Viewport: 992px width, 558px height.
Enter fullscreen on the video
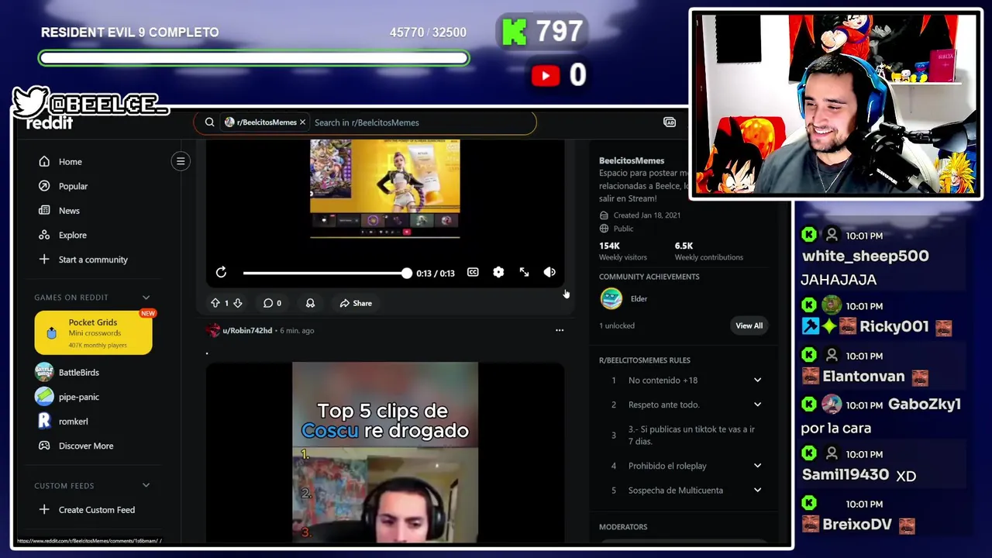coord(525,272)
